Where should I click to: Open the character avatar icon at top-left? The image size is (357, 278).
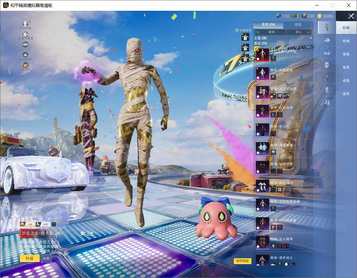[25, 24]
